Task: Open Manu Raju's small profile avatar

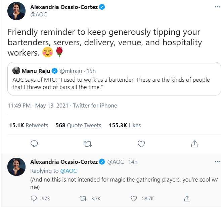Action: point(16,71)
